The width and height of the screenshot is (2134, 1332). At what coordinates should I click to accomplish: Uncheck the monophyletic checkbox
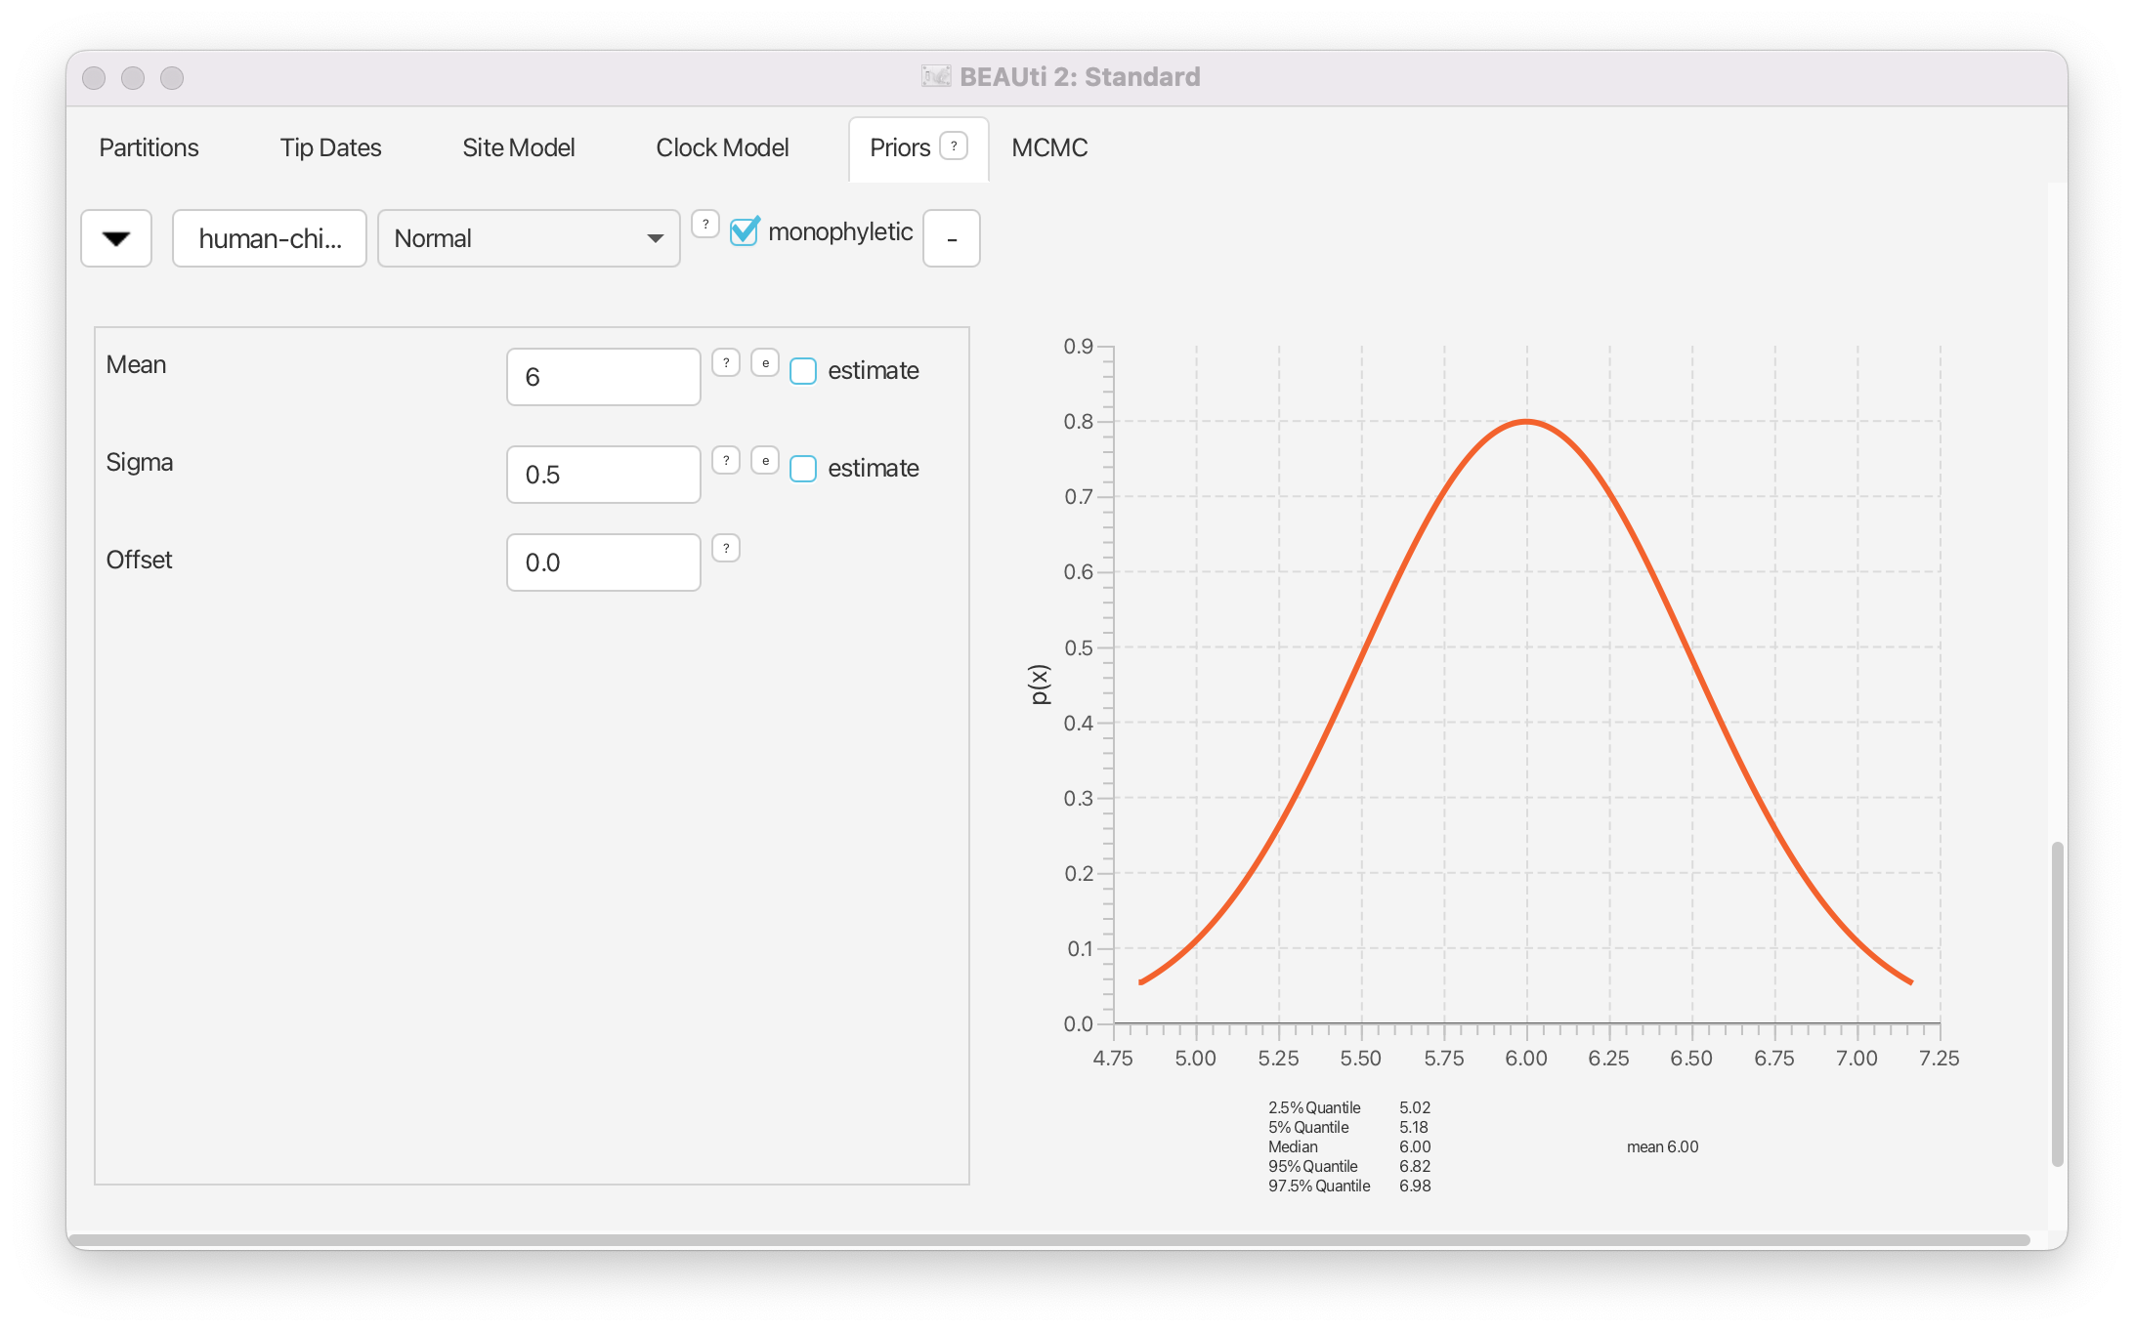click(x=745, y=231)
